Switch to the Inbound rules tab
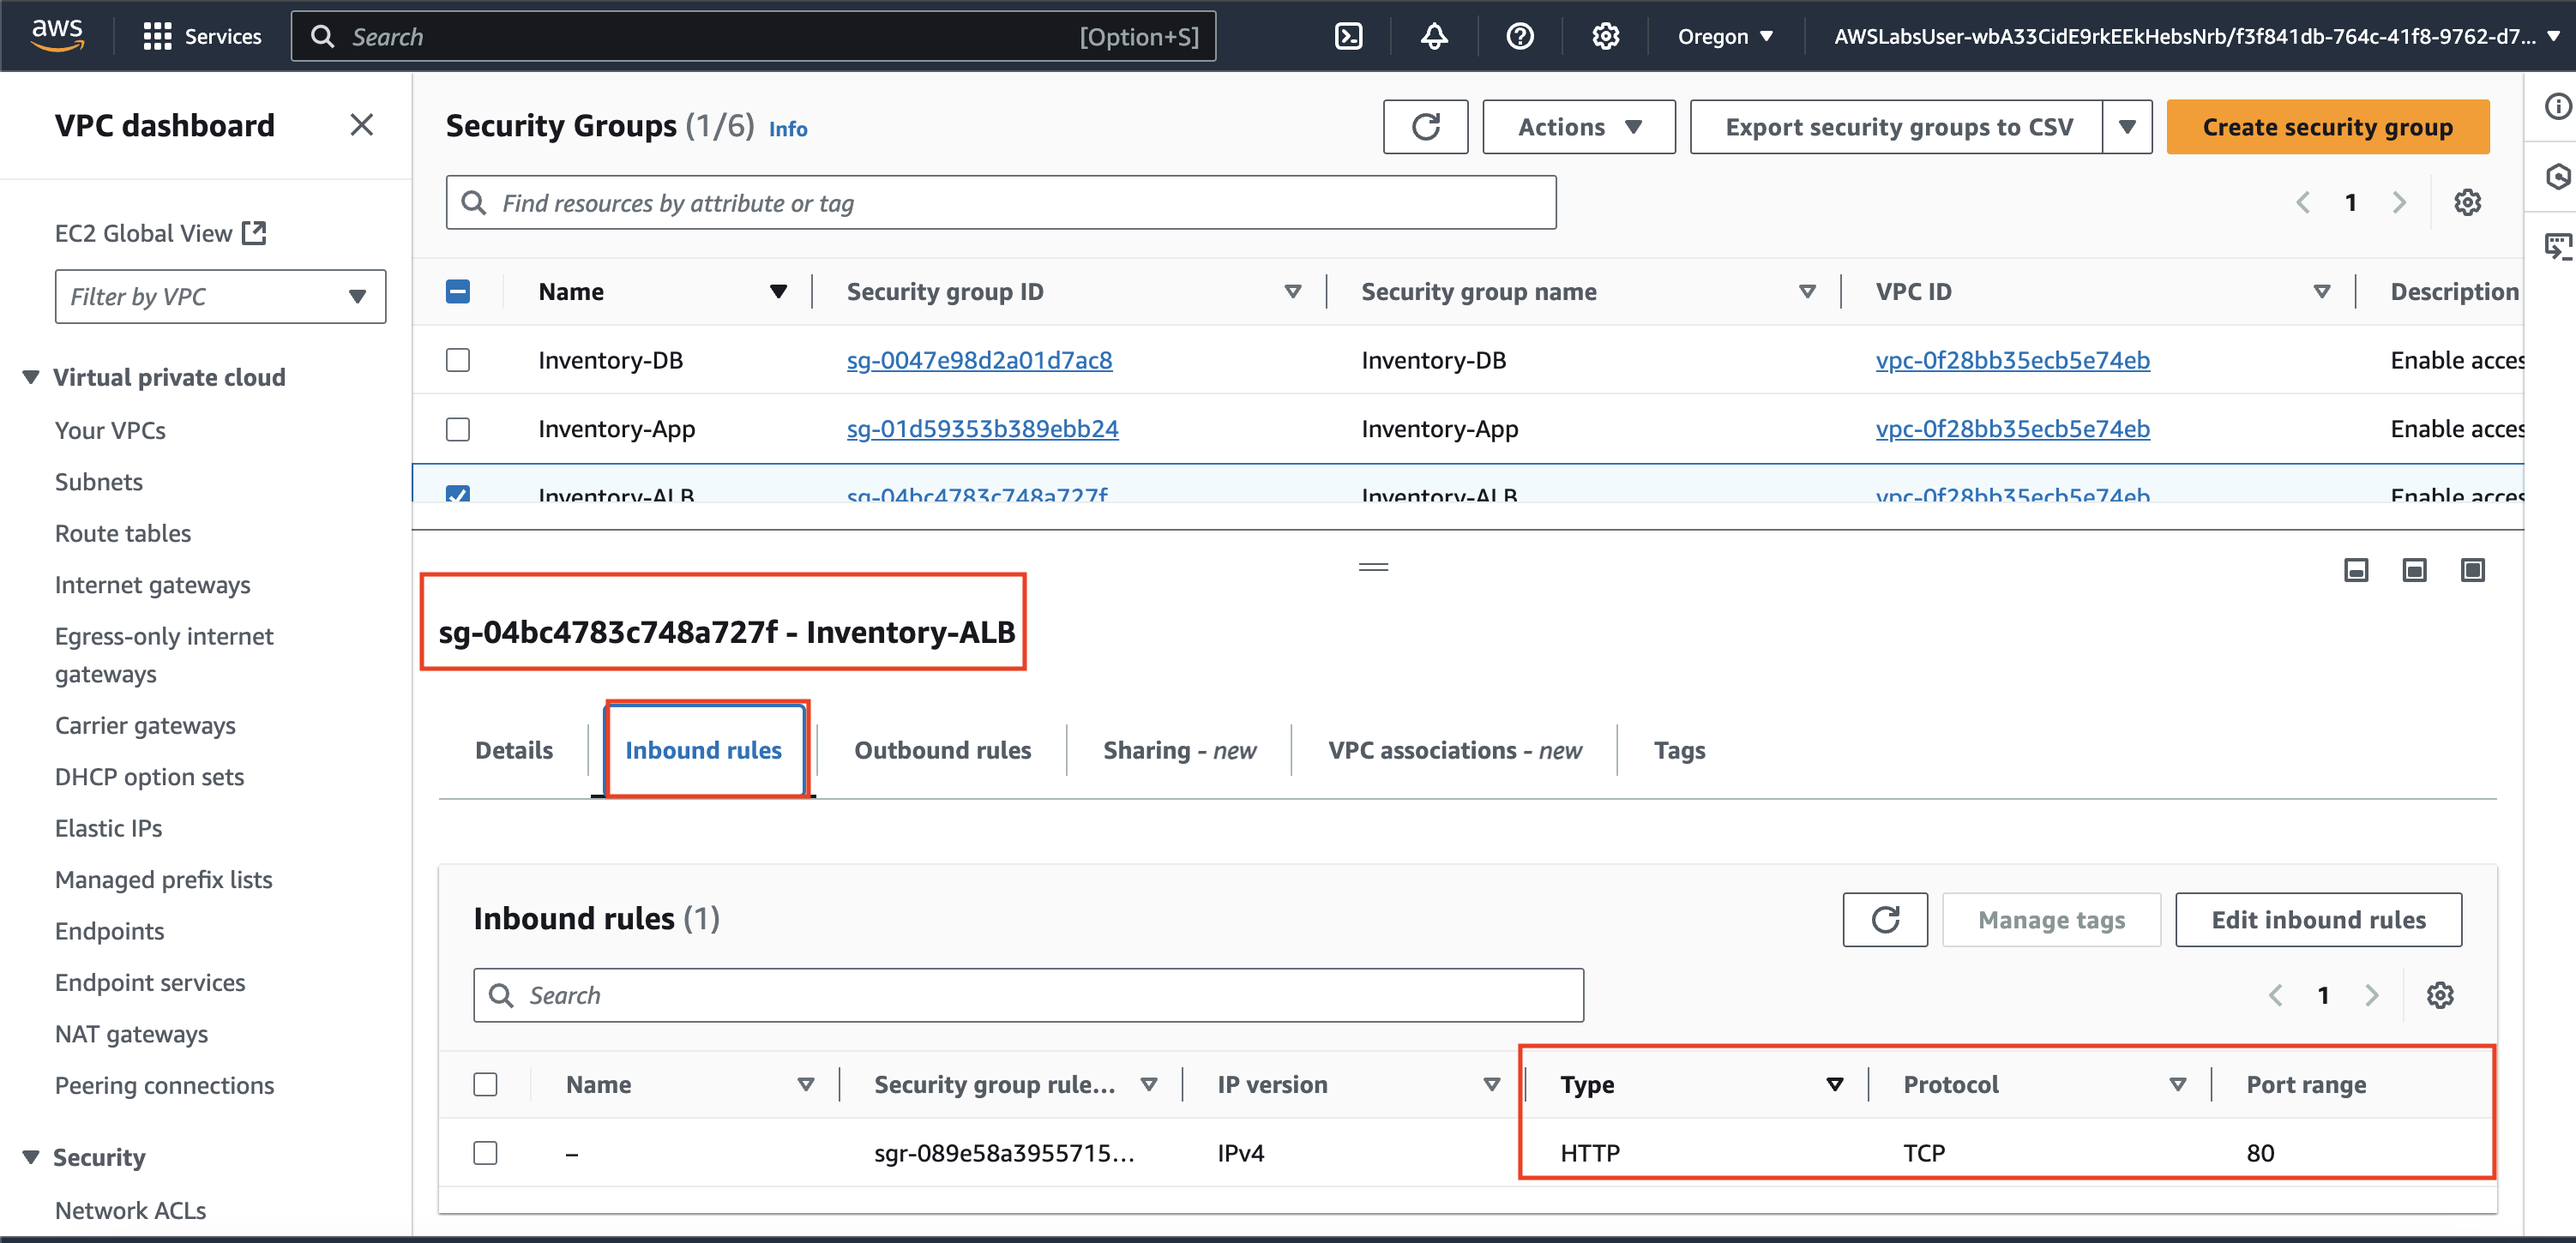Screen dimensions: 2576x1243 point(703,750)
